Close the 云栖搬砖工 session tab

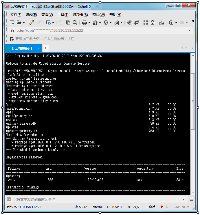[x=38, y=48]
